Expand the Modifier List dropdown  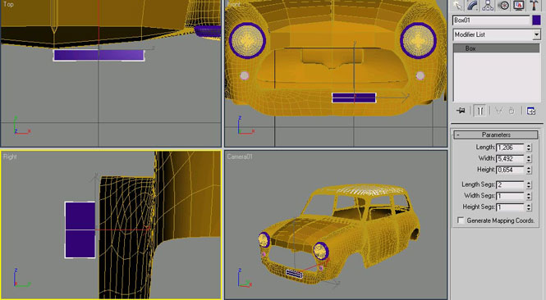pyautogui.click(x=536, y=34)
